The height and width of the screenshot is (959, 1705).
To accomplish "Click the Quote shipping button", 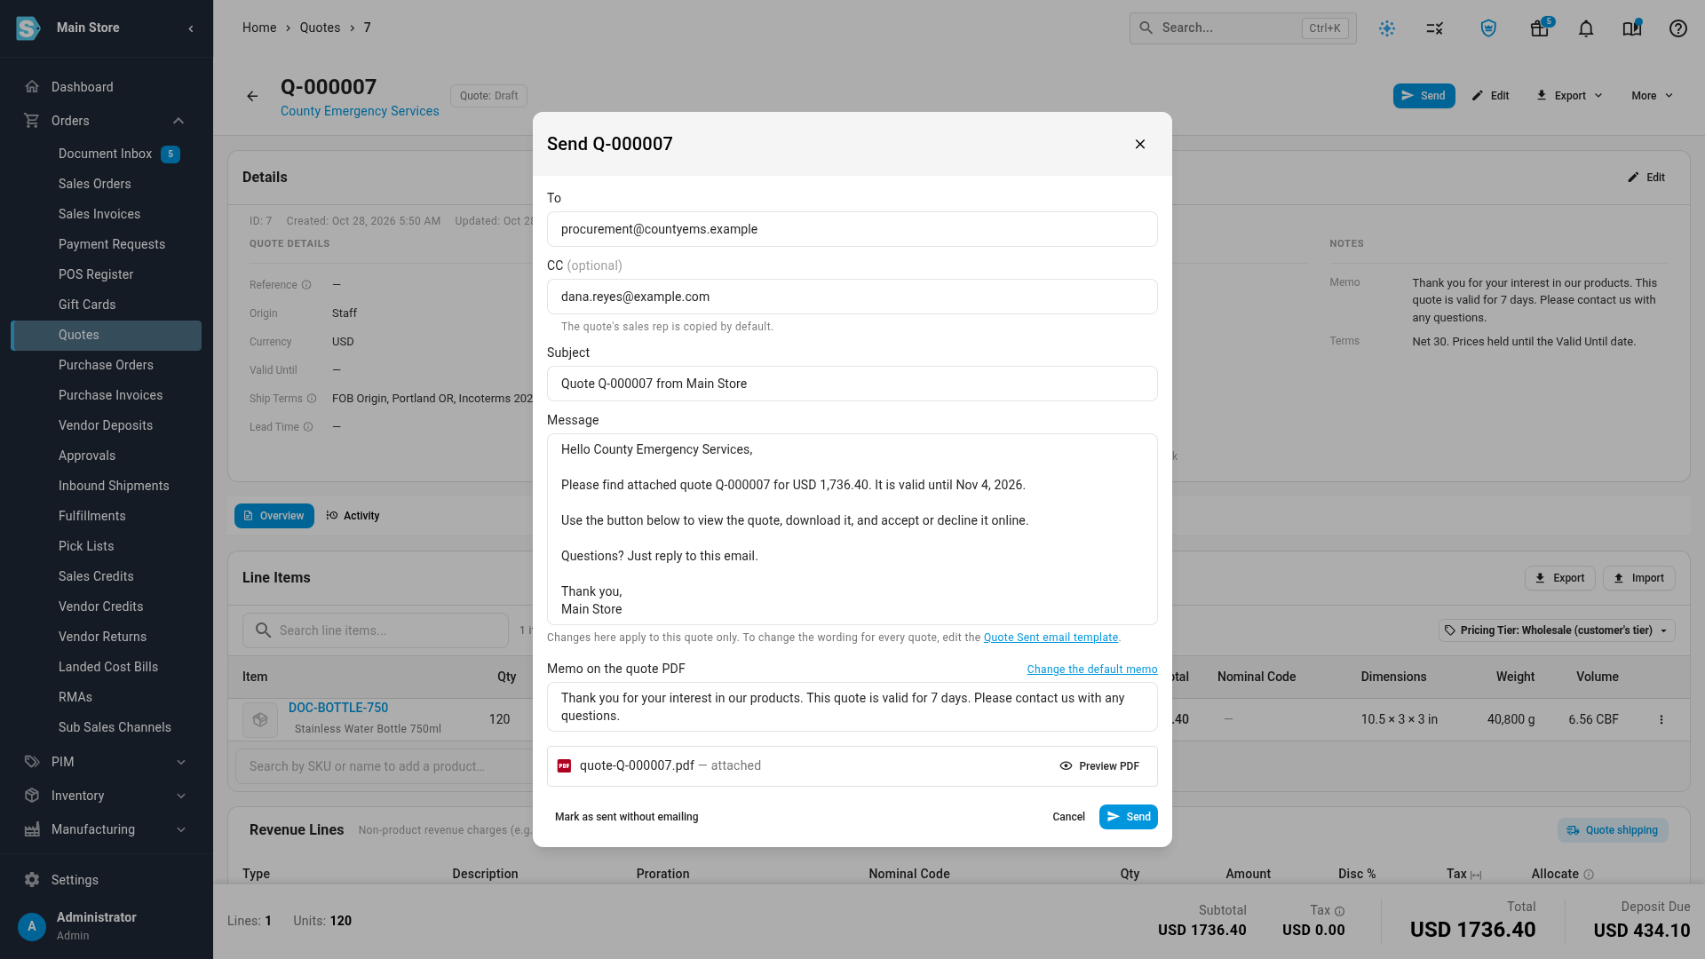I will [x=1613, y=830].
